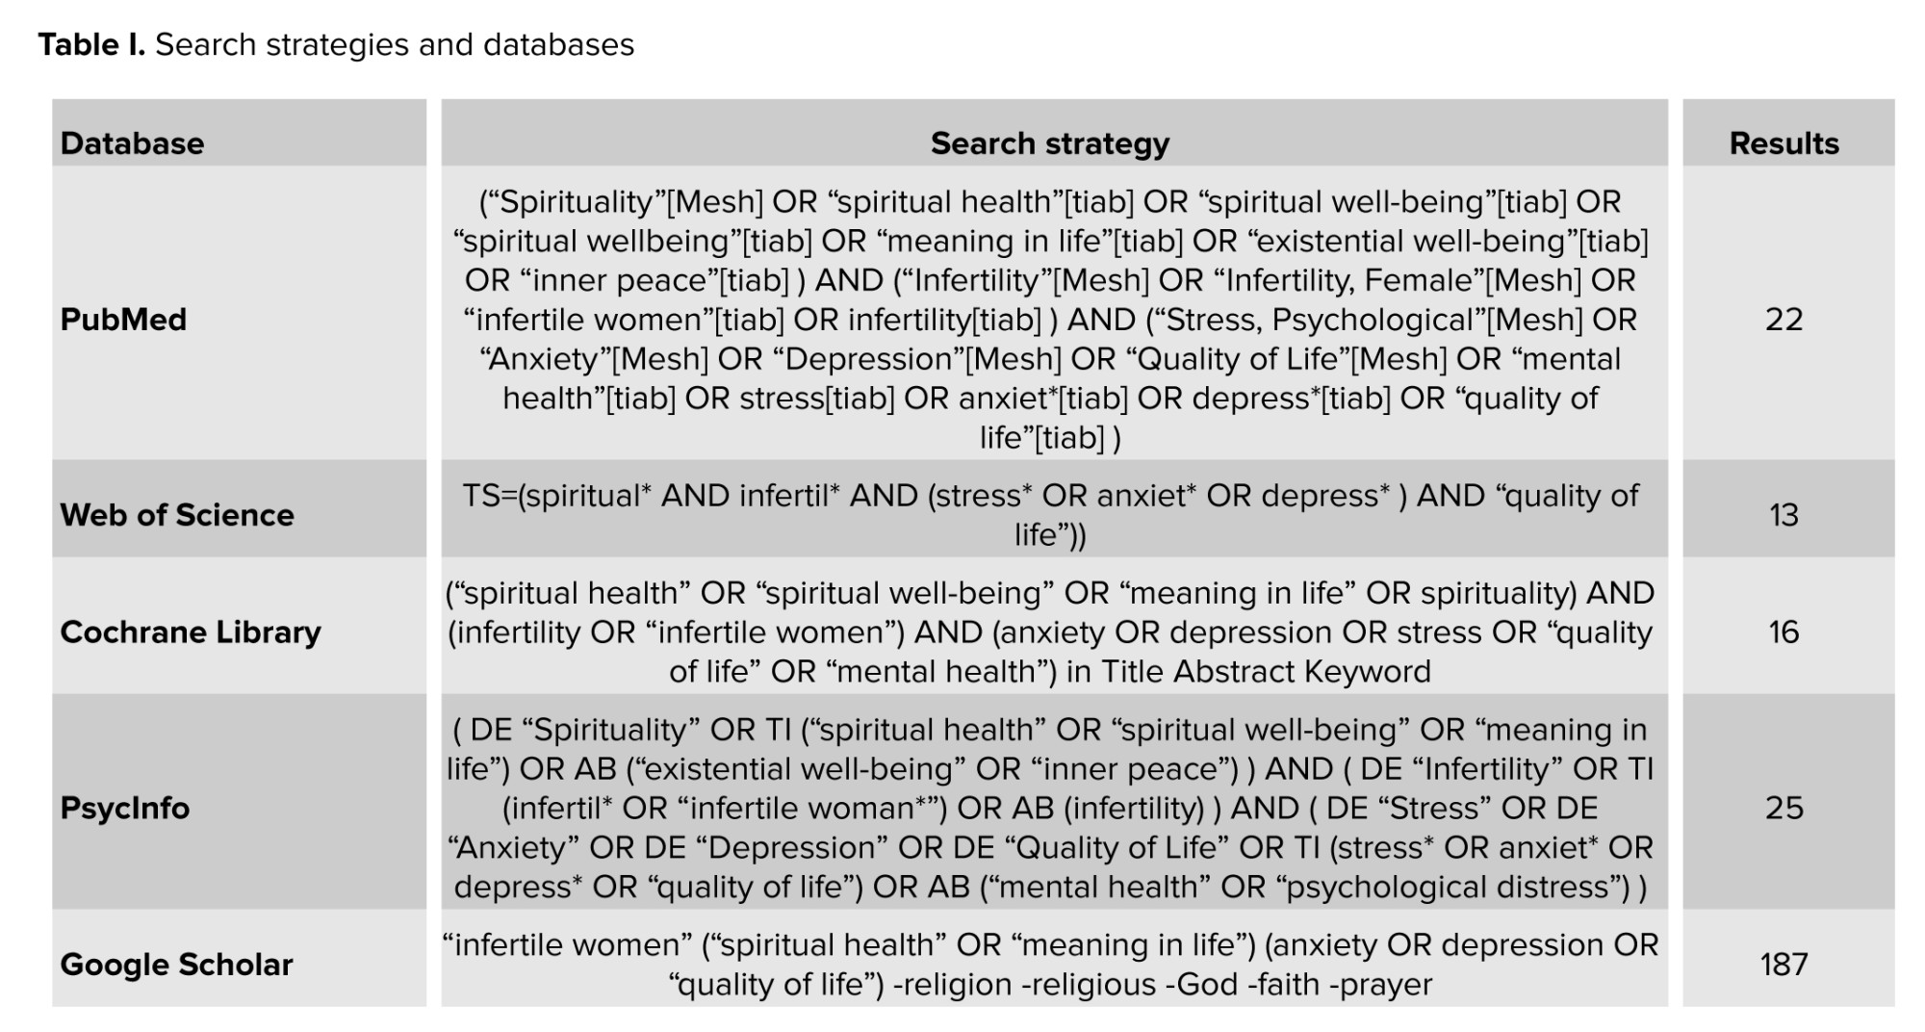The height and width of the screenshot is (1032, 1925).
Task: Click the Search strategies and databases caption
Action: tap(395, 44)
